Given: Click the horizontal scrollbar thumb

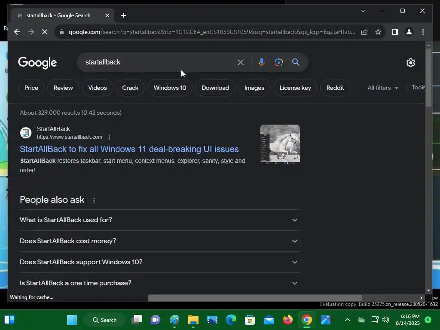Looking at the screenshot, I should point(255,298).
